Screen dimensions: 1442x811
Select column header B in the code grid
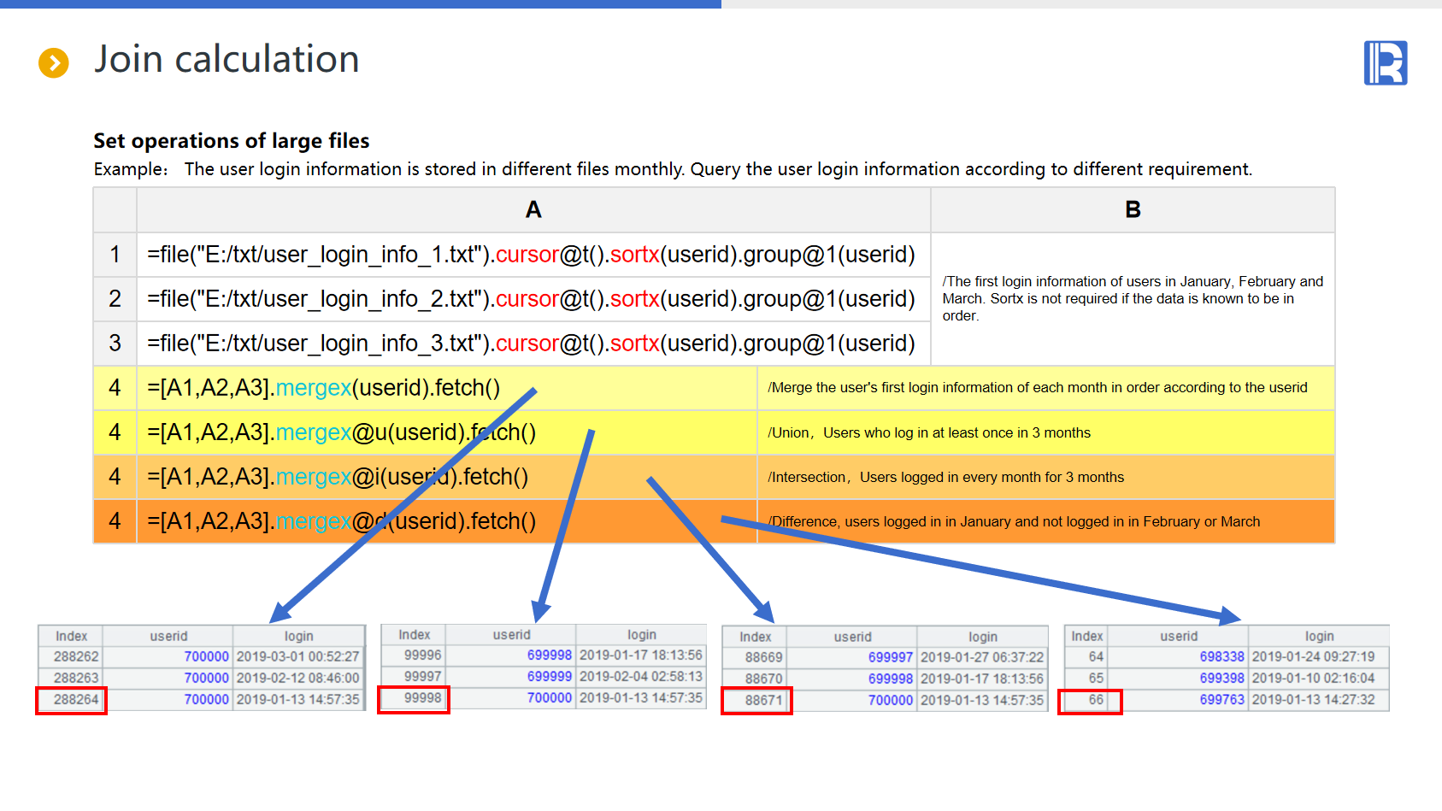coord(1133,210)
